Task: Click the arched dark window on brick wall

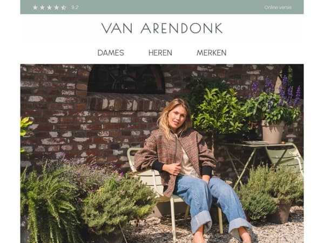Action: coord(126,78)
